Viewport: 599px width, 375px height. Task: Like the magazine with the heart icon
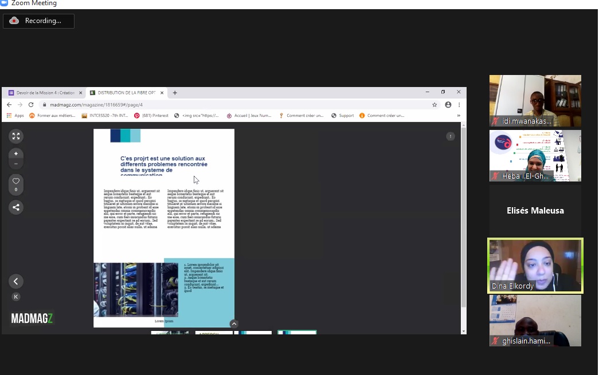click(16, 181)
